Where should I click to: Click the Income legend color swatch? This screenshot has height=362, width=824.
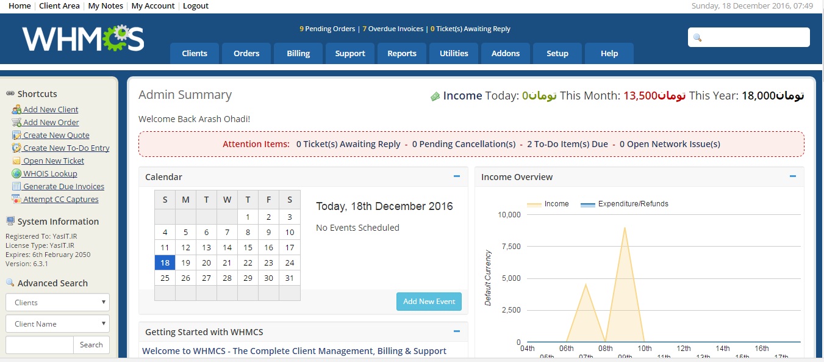534,205
